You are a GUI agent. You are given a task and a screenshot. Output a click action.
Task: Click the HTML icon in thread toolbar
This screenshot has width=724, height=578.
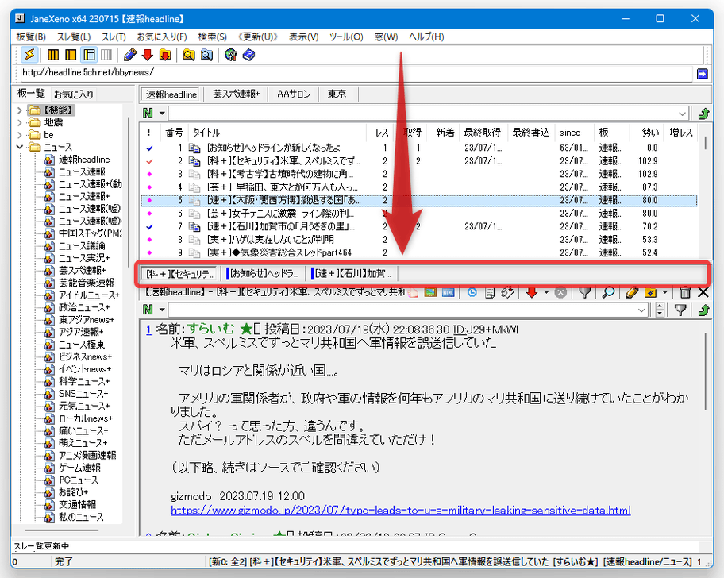(x=448, y=292)
